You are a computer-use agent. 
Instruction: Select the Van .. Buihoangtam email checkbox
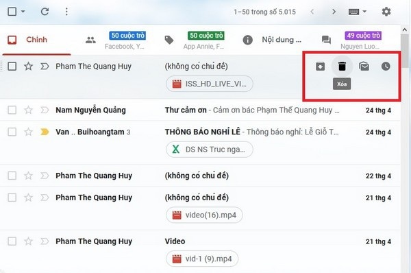pyautogui.click(x=12, y=132)
